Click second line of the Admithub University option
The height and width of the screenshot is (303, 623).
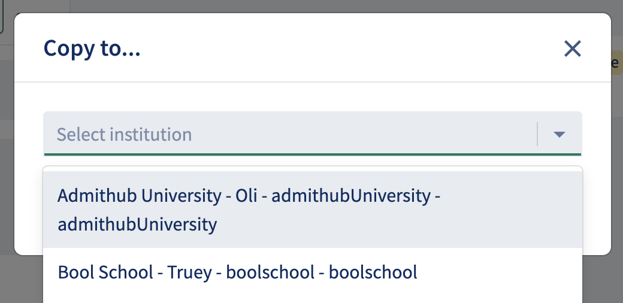pos(137,225)
